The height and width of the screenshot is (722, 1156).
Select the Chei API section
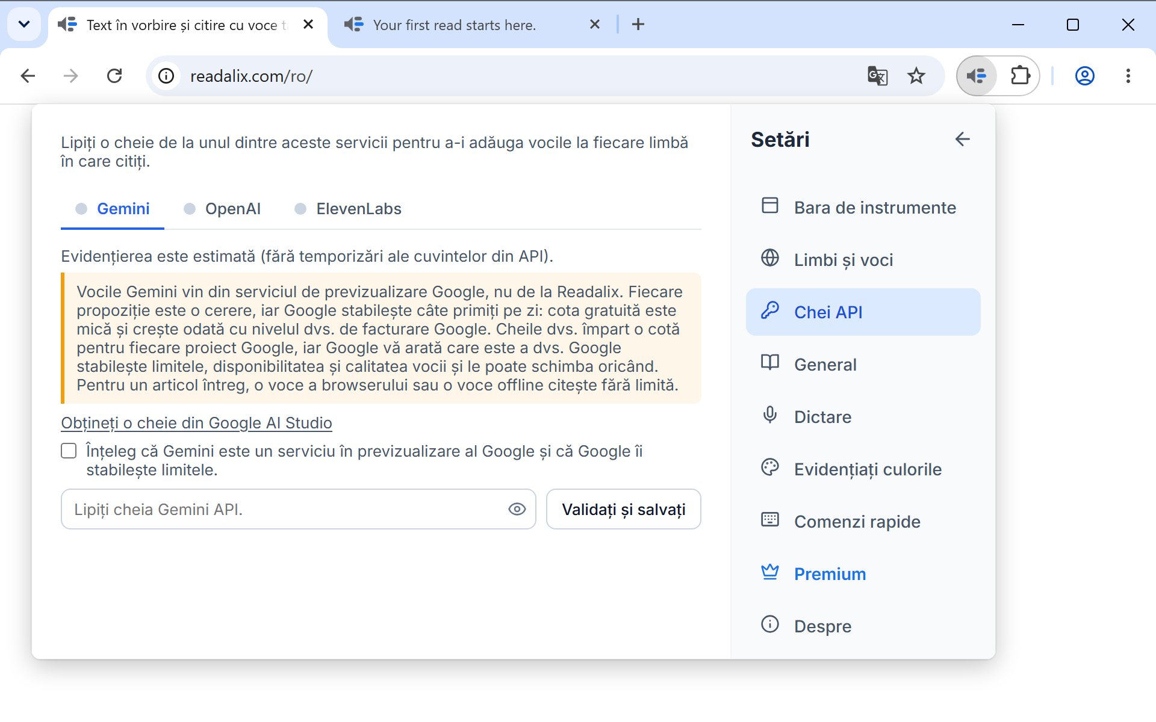863,312
